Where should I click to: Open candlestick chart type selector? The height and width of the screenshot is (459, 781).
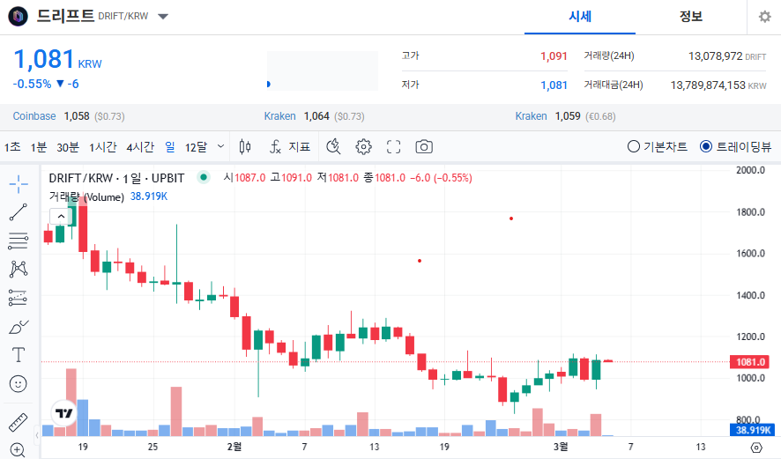tap(244, 146)
